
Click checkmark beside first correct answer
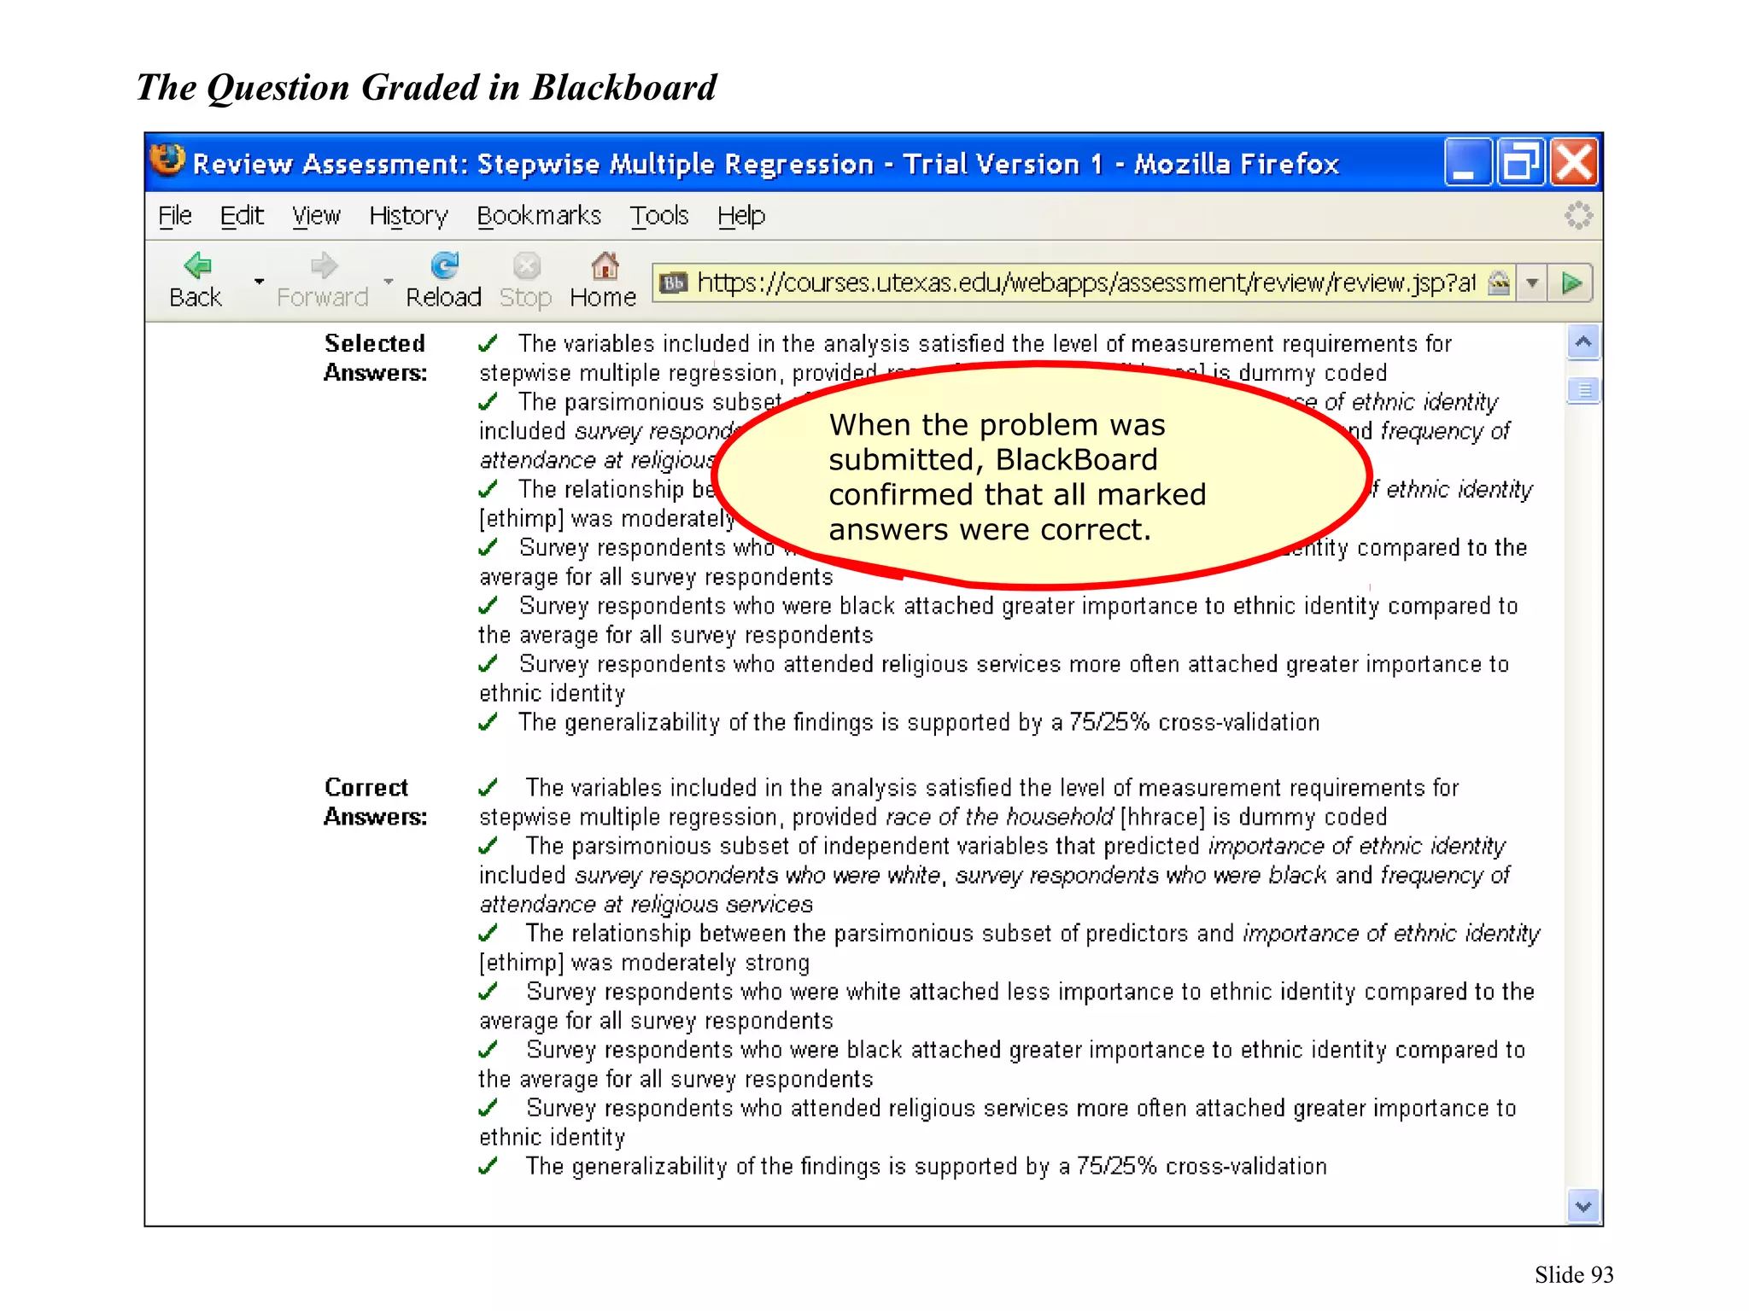pyautogui.click(x=489, y=787)
